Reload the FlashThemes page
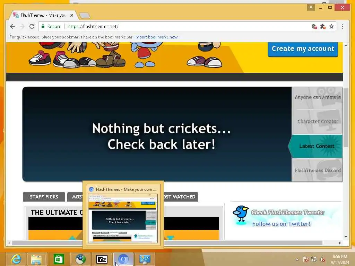 pyautogui.click(x=32, y=26)
